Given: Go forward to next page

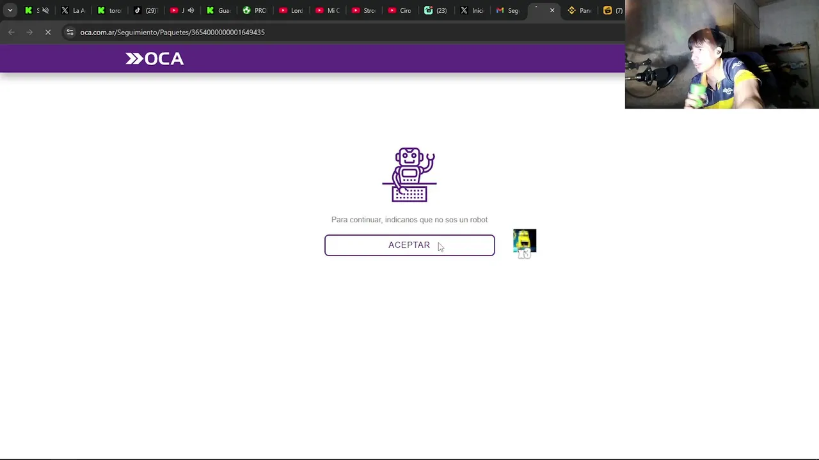Looking at the screenshot, I should [29, 32].
